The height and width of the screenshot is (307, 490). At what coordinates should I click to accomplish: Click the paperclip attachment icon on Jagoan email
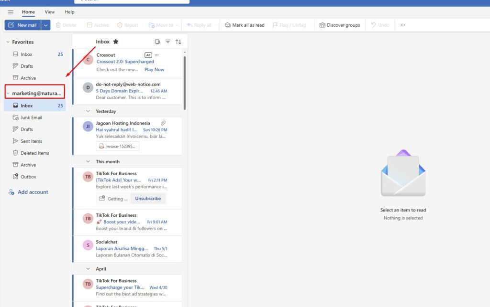click(163, 123)
